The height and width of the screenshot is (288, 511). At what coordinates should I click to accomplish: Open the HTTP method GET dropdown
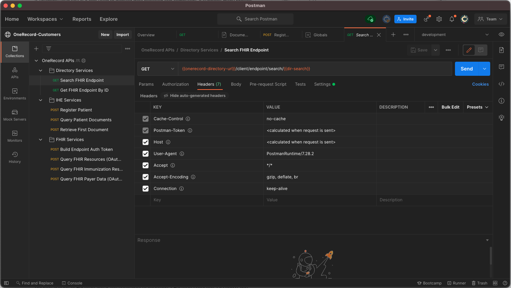tap(158, 69)
